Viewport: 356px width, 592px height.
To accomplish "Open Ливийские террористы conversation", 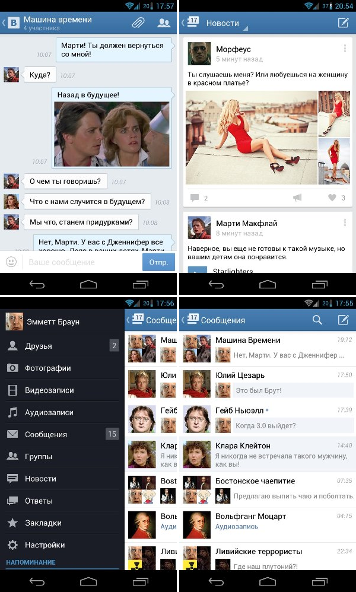I will (268, 557).
